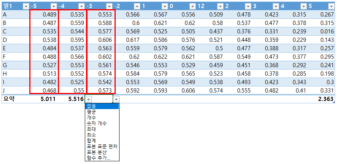337x164 pixels.
Task: Click cell 0.3 in row I
Action: coord(330,82)
